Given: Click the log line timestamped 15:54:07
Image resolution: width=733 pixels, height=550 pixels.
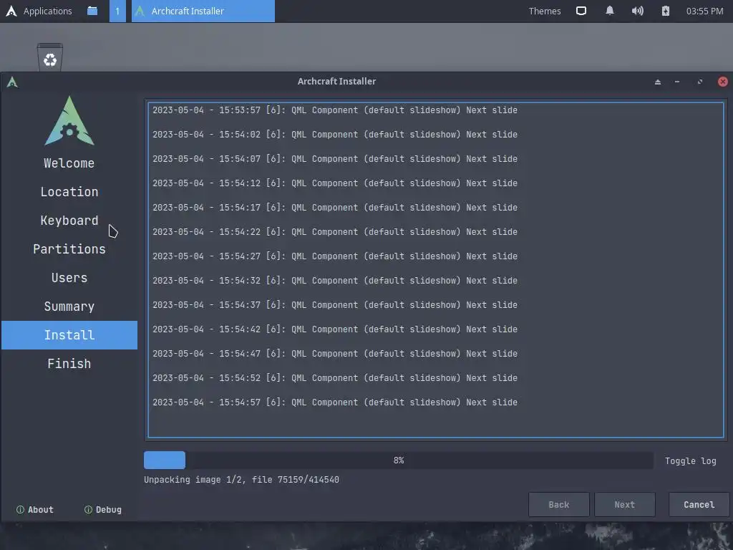Looking at the screenshot, I should point(335,159).
